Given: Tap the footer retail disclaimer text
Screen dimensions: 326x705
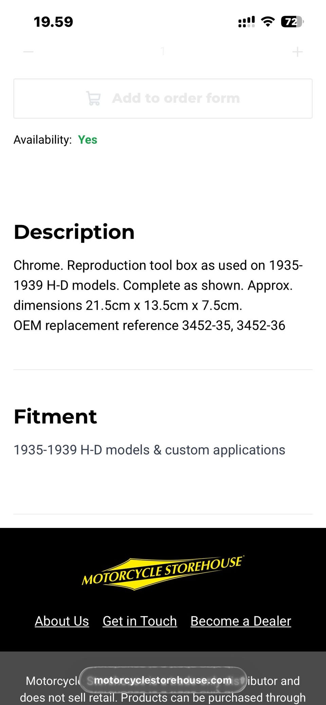Looking at the screenshot, I should 163,698.
